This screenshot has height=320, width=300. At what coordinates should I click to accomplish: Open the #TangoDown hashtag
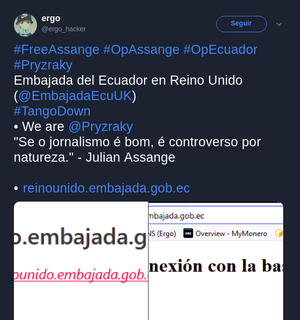pos(52,111)
